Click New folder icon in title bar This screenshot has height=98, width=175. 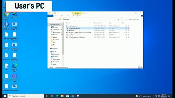(x=55, y=13)
